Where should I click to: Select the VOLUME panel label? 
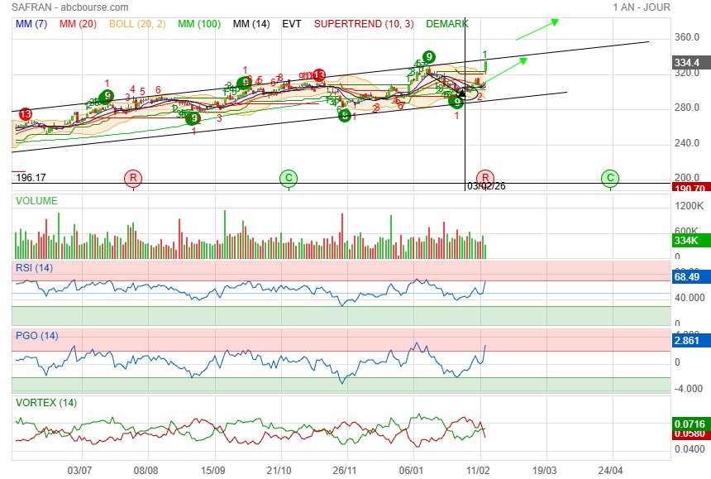point(36,200)
